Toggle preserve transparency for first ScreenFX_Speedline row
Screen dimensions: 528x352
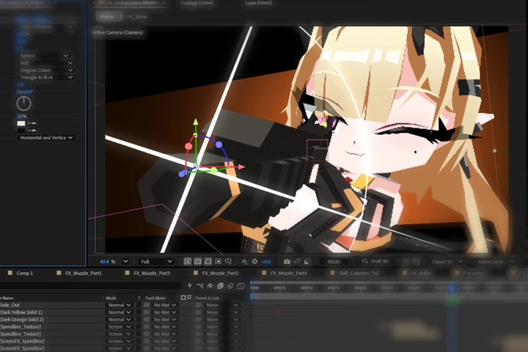click(x=139, y=341)
